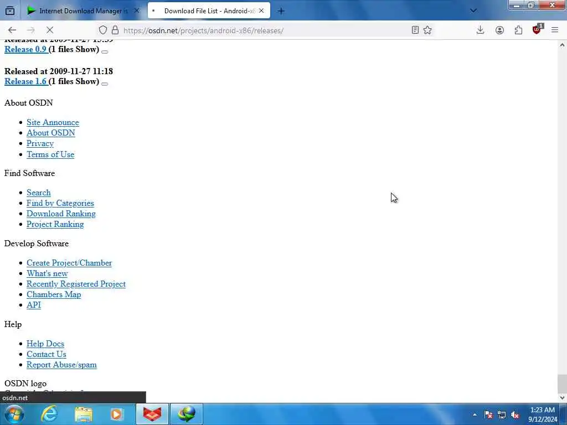
Task: Open the tracking protection shield icon
Action: tap(103, 30)
